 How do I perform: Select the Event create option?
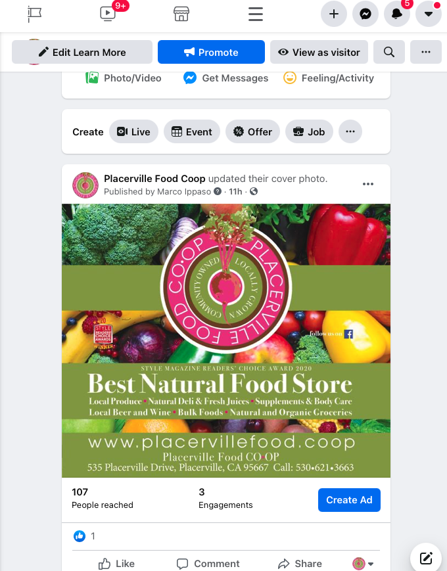coord(192,131)
